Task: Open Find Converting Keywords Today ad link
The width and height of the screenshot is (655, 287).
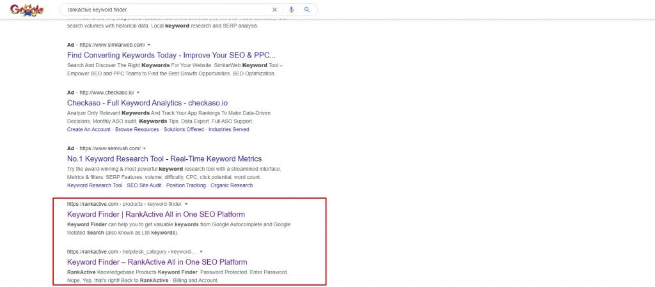Action: [x=171, y=56]
